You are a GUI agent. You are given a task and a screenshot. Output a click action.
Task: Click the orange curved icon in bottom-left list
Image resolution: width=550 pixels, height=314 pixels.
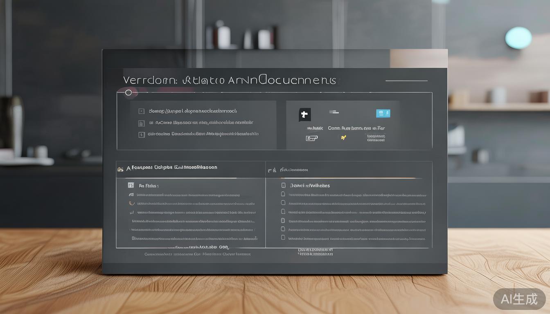coord(131,203)
